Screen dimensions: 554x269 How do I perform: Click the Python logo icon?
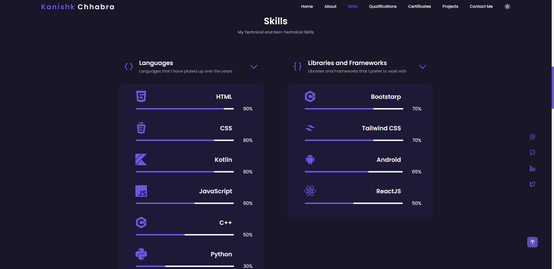pyautogui.click(x=141, y=254)
